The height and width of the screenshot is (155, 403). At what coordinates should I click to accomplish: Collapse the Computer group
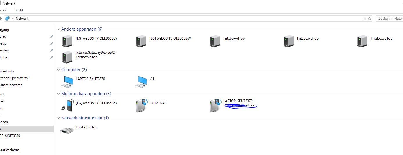(58, 70)
